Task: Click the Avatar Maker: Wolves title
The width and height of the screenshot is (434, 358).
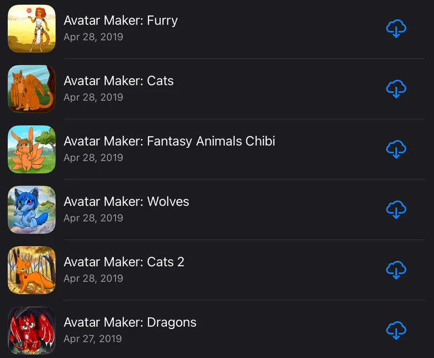Action: 126,201
